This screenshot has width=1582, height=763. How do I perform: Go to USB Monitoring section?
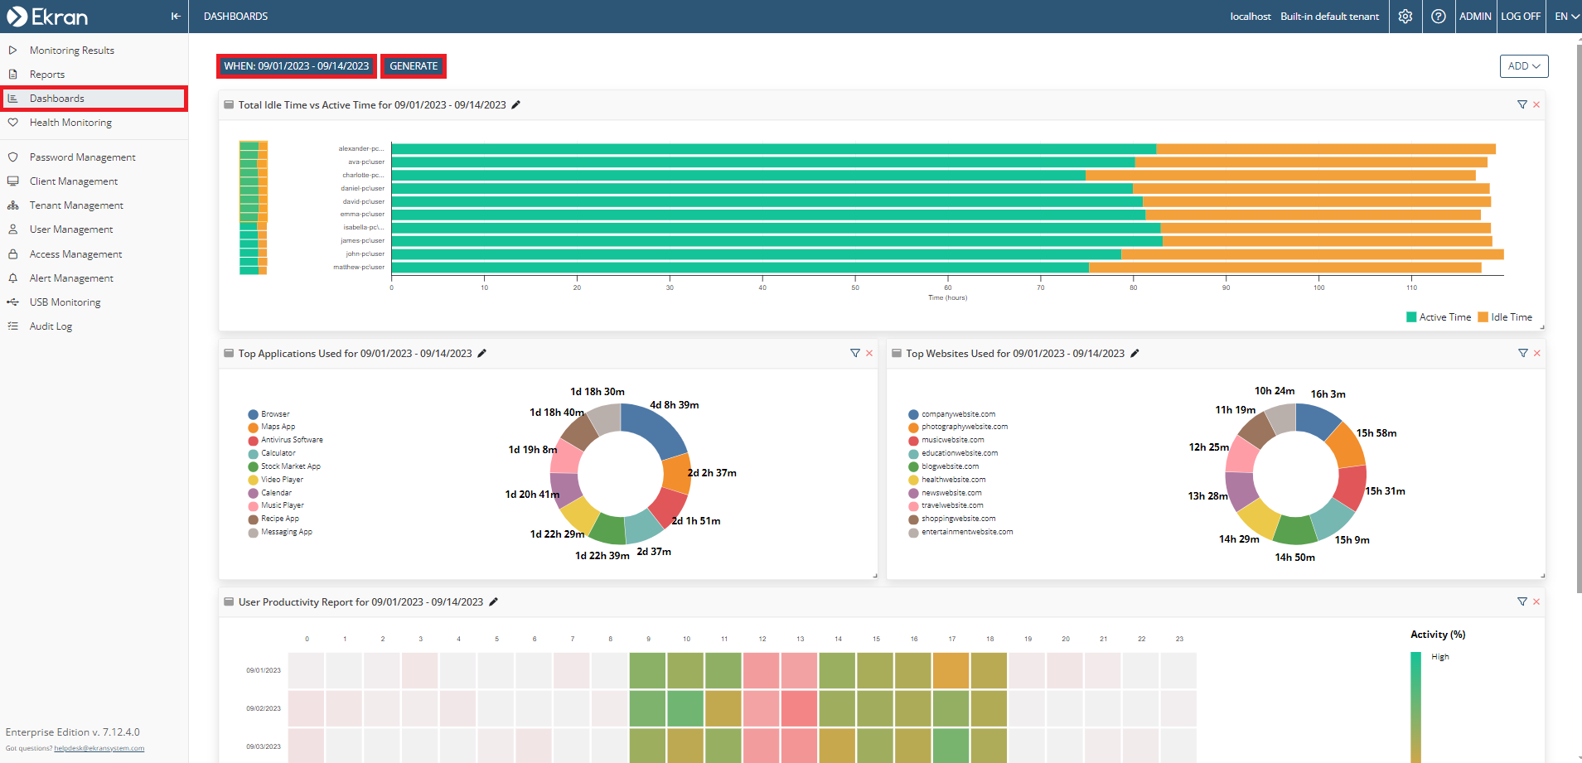(65, 302)
